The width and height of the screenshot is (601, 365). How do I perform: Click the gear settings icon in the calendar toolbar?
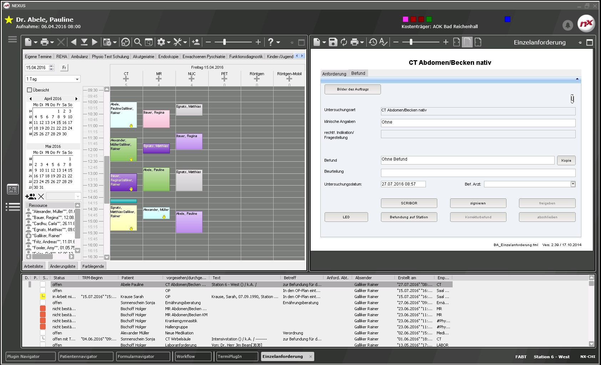click(161, 42)
